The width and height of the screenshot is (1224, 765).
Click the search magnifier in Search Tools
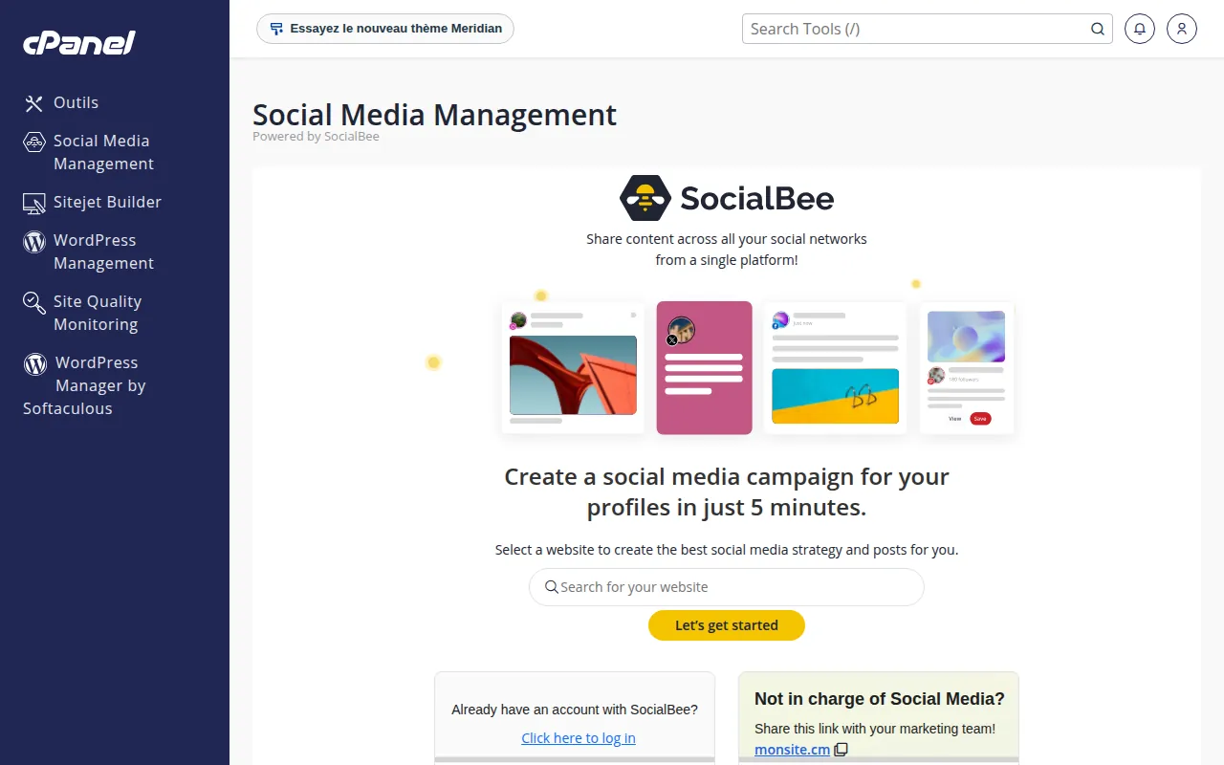point(1098,29)
